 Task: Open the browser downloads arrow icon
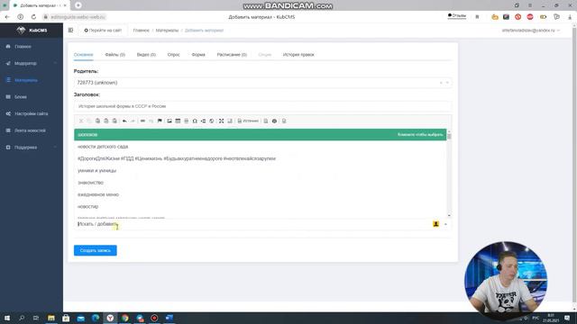point(570,17)
